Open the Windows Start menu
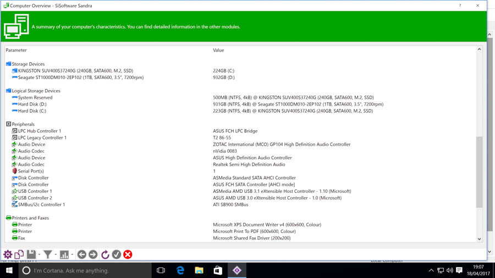This screenshot has width=495, height=278. pyautogui.click(x=9, y=270)
